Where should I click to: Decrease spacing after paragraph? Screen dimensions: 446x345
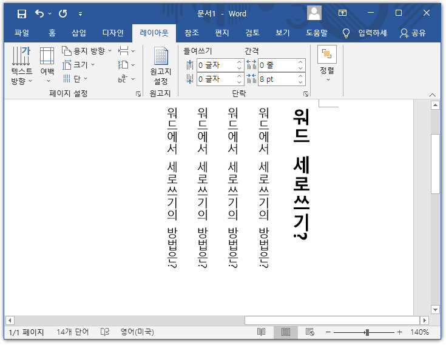click(300, 82)
